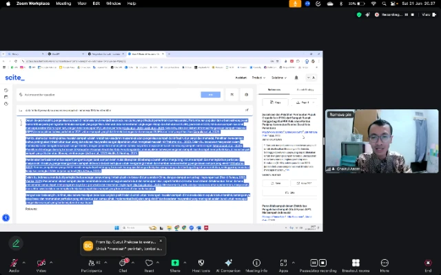The height and width of the screenshot is (275, 441).
Task: Open the View layout menu
Action: point(429,14)
